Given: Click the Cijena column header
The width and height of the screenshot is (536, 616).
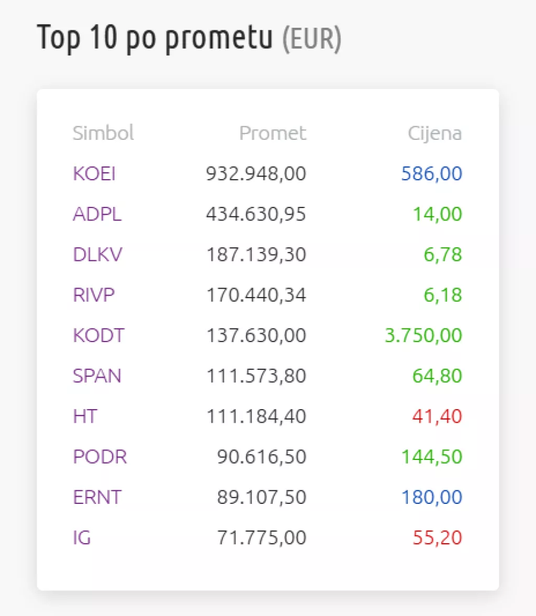Looking at the screenshot, I should pos(434,133).
